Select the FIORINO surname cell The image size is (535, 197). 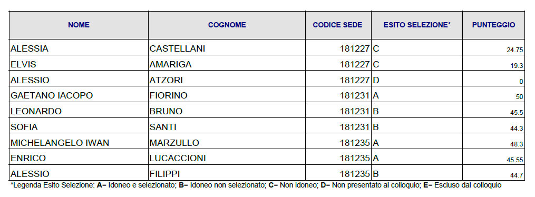coord(227,94)
